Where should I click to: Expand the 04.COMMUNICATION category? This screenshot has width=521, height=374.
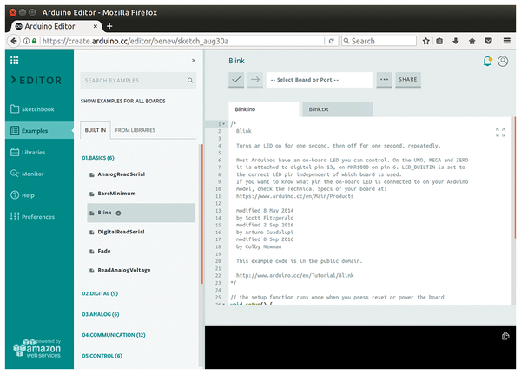[x=114, y=335]
